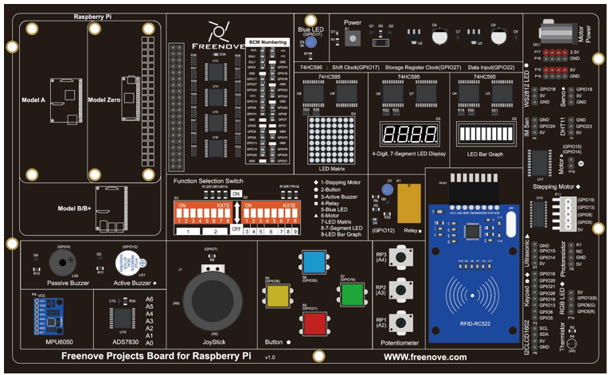
Task: Click the ON label above DIP arrow
Action: coord(236,194)
